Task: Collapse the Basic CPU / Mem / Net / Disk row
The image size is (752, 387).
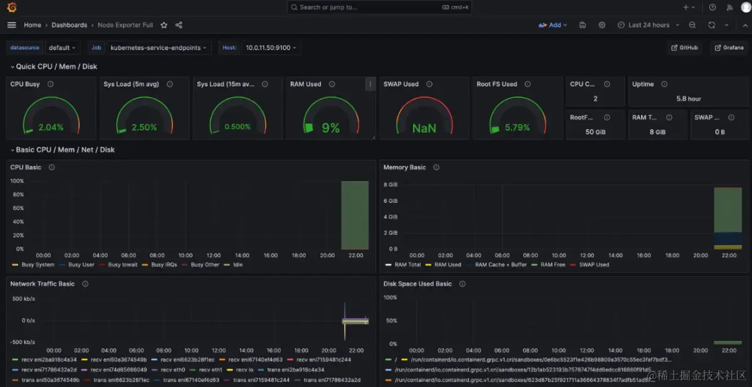Action: (13, 150)
